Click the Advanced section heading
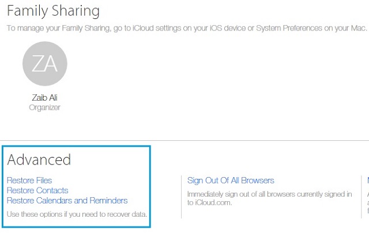This screenshot has width=369, height=238. [x=39, y=160]
